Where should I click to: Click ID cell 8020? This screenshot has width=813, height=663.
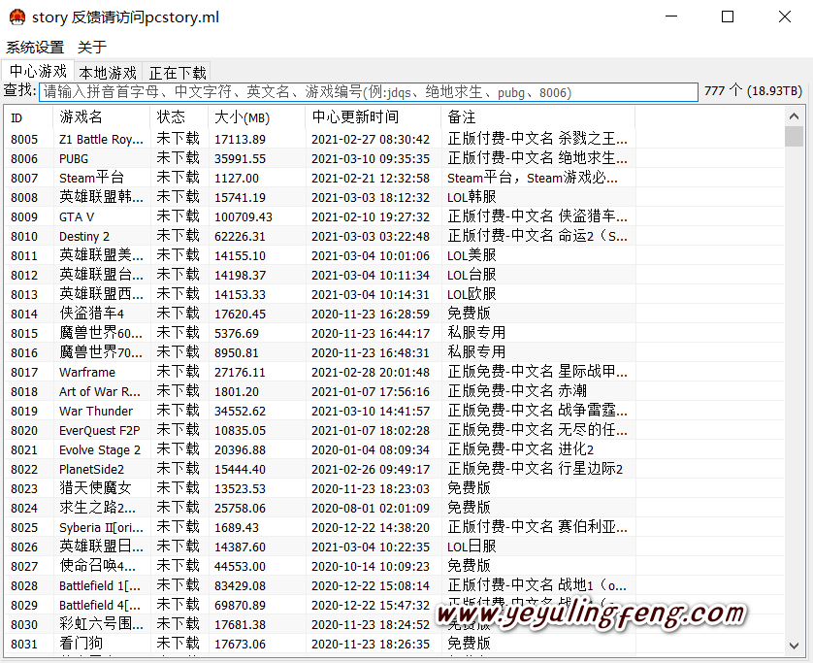(24, 431)
